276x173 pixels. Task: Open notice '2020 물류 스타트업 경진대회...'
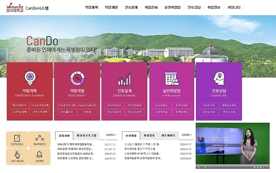click(x=75, y=158)
